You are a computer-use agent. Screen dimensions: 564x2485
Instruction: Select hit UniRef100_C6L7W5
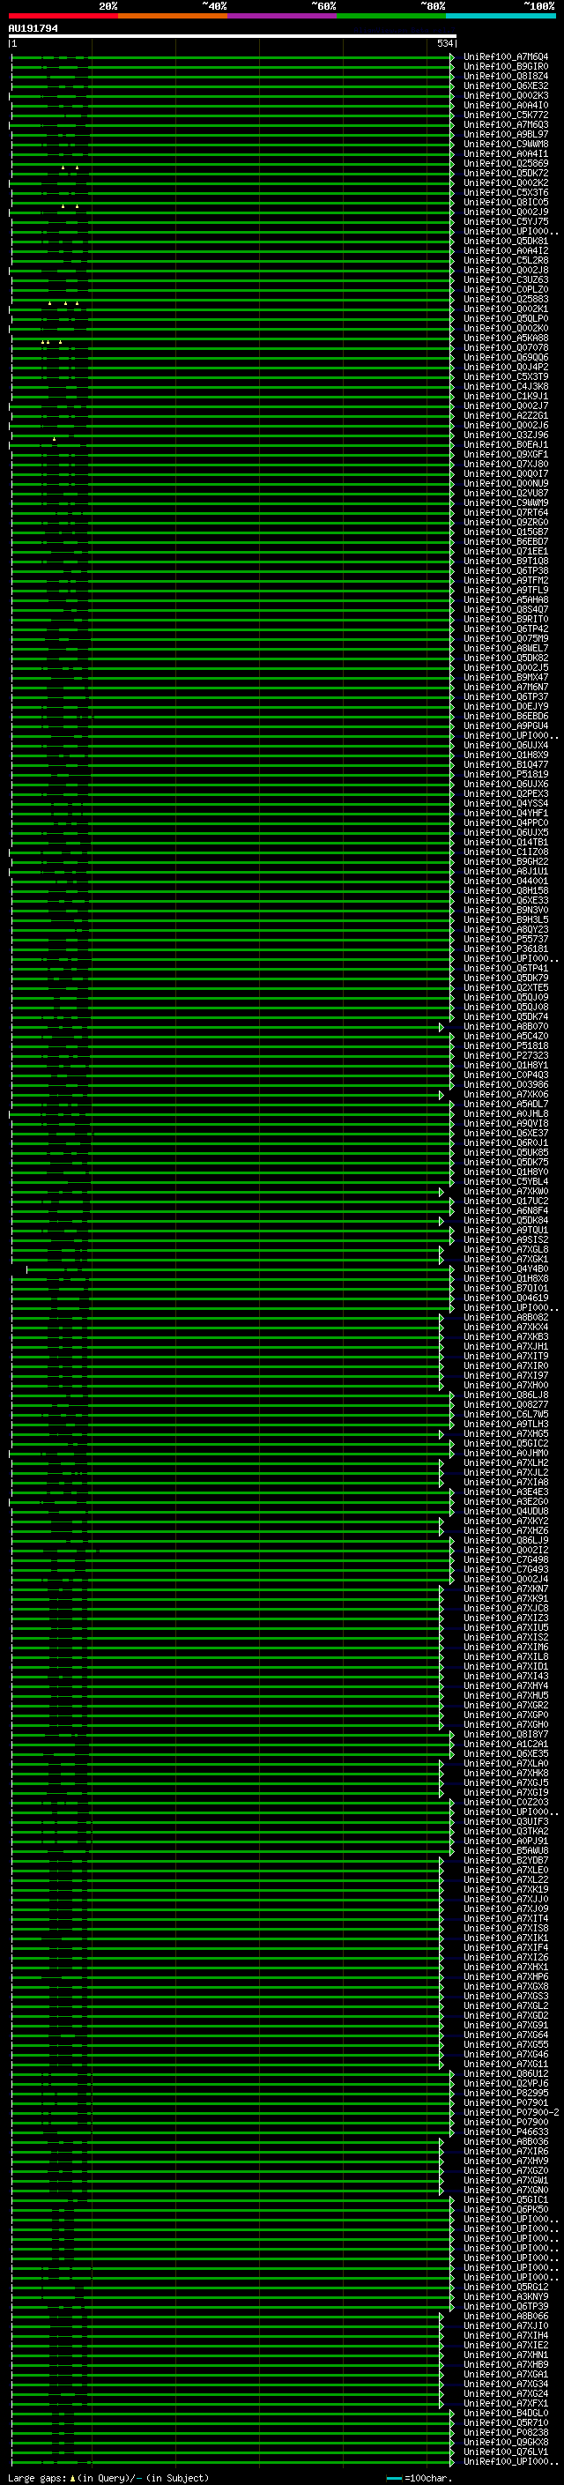(505, 1414)
